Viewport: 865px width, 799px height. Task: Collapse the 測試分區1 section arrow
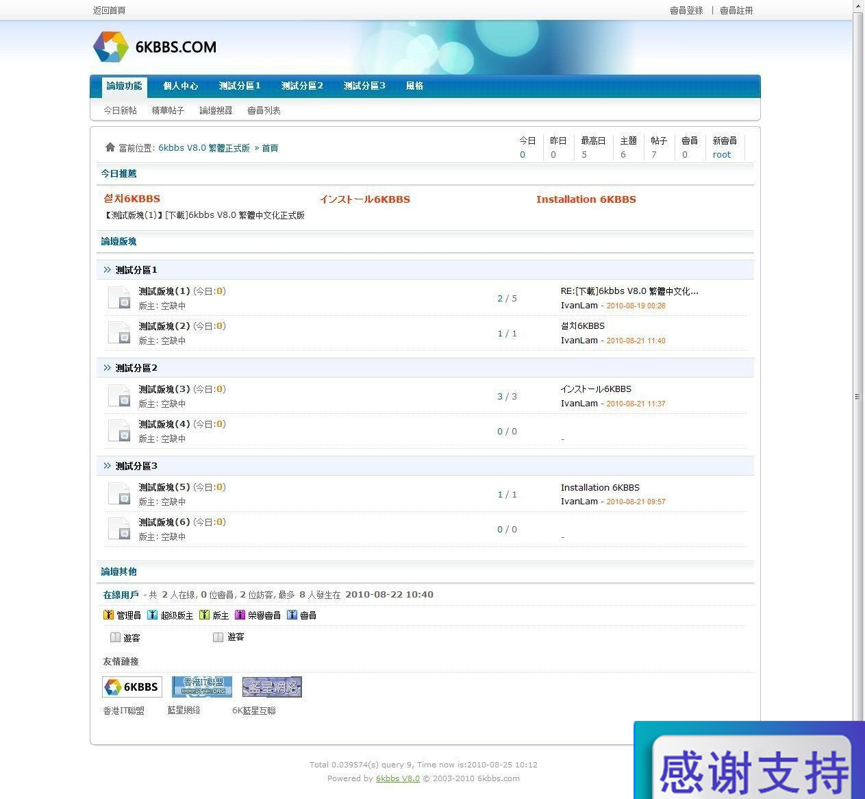(107, 270)
